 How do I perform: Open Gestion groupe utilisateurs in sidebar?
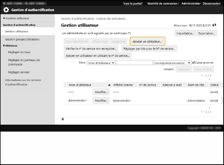[x=22, y=39]
